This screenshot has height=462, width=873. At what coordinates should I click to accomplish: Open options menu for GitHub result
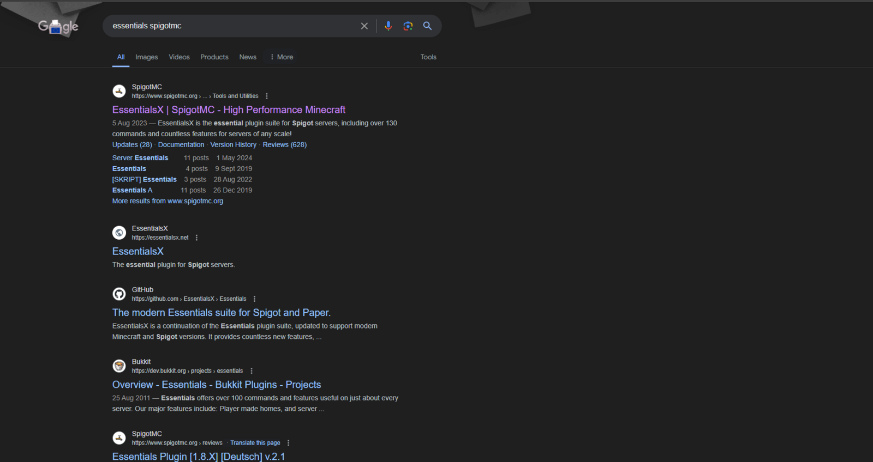(254, 299)
